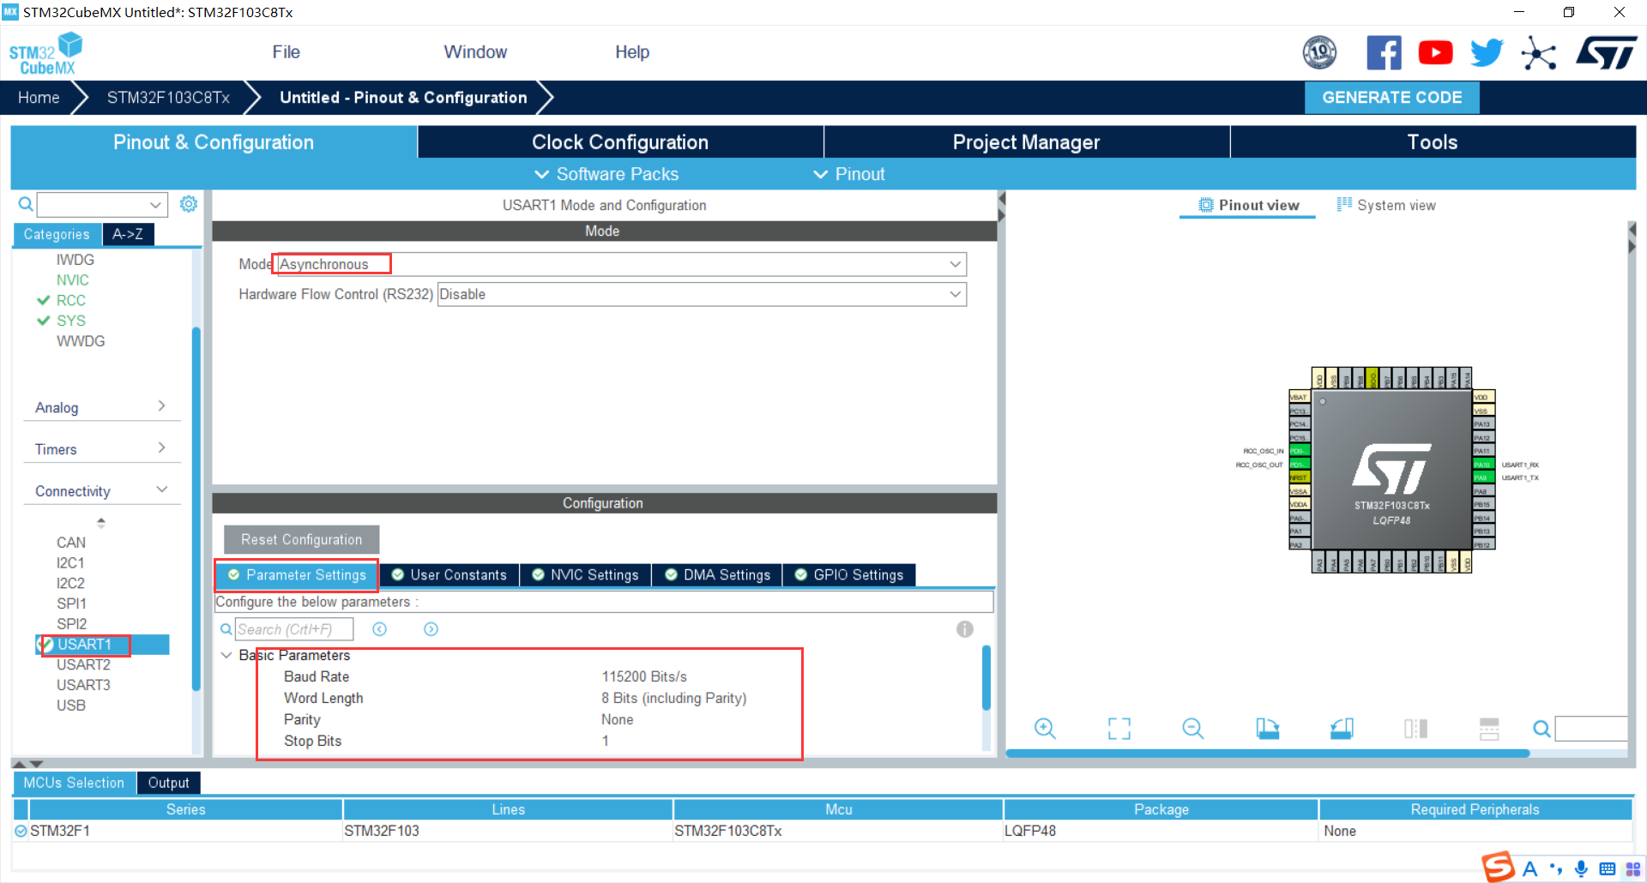The image size is (1647, 883).
Task: Switch to the Clock Configuration tab
Action: tap(620, 142)
